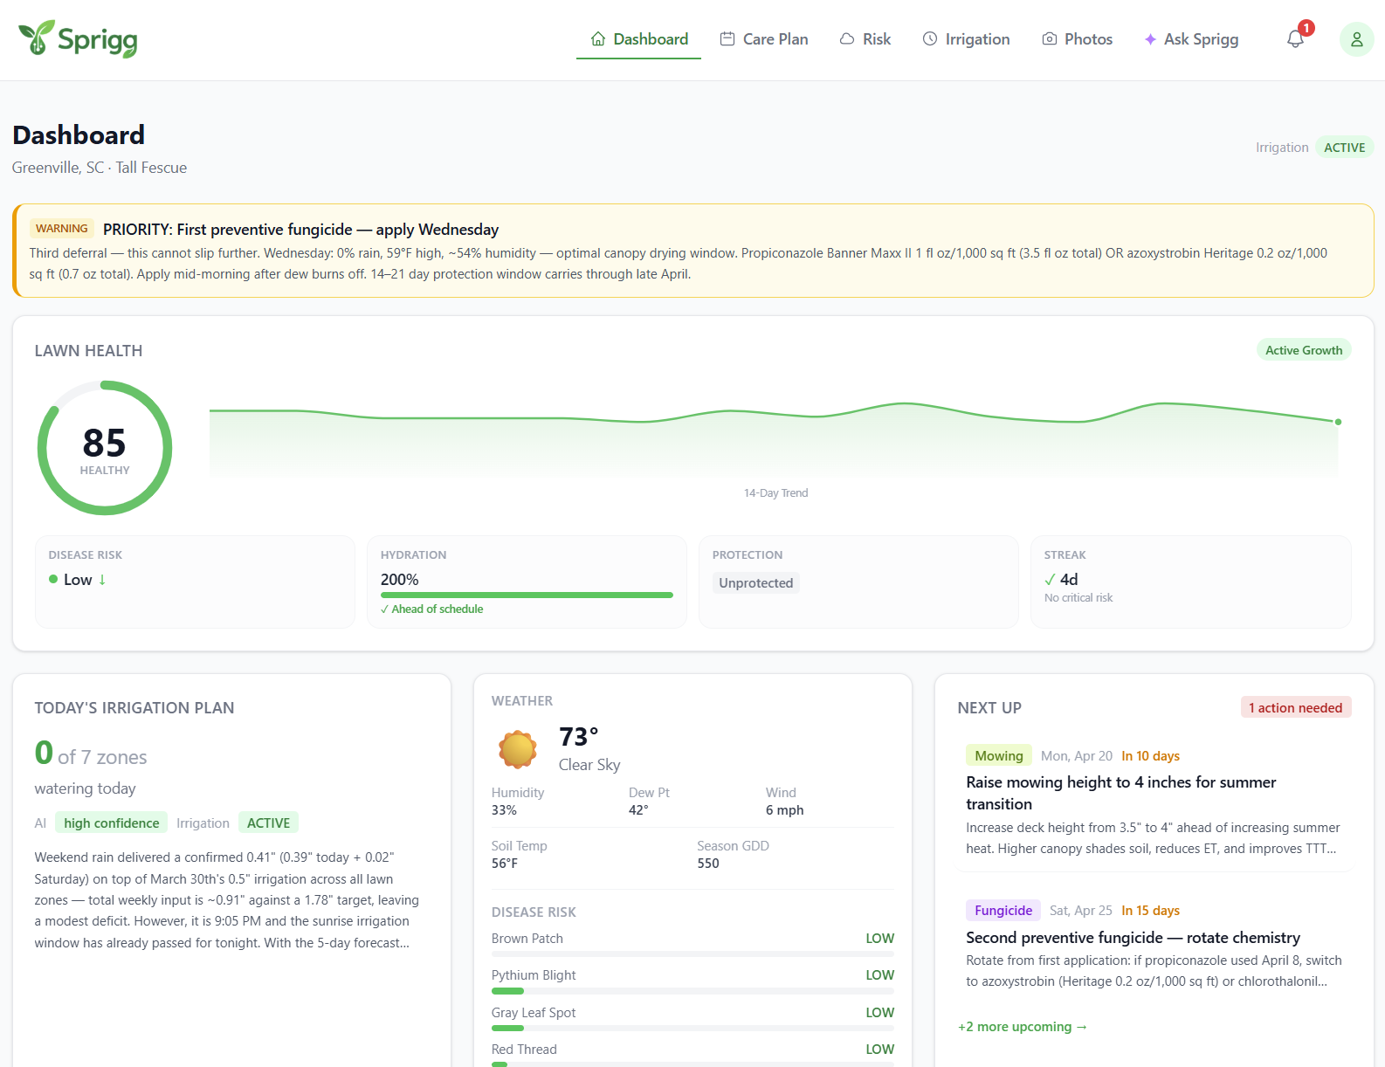
Task: Click the sunny weather icon
Action: (518, 749)
